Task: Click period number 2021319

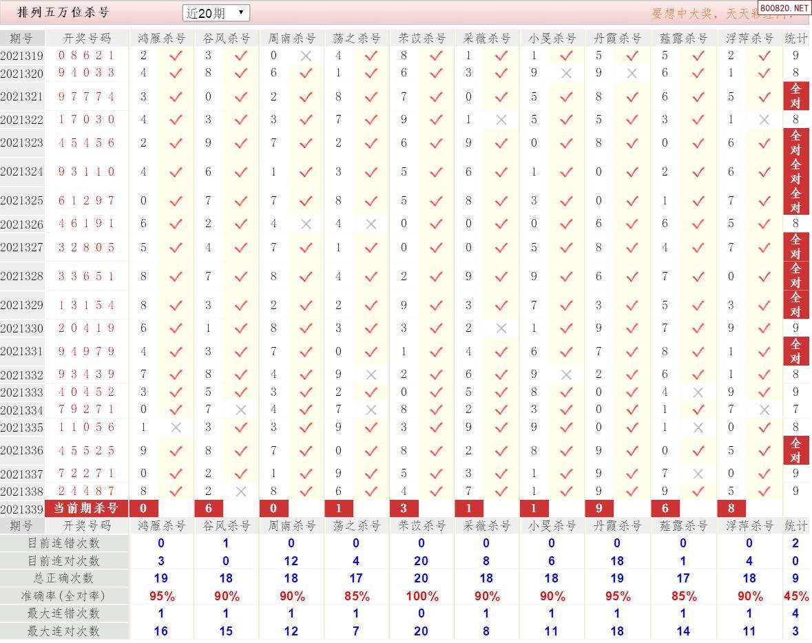Action: pyautogui.click(x=22, y=56)
